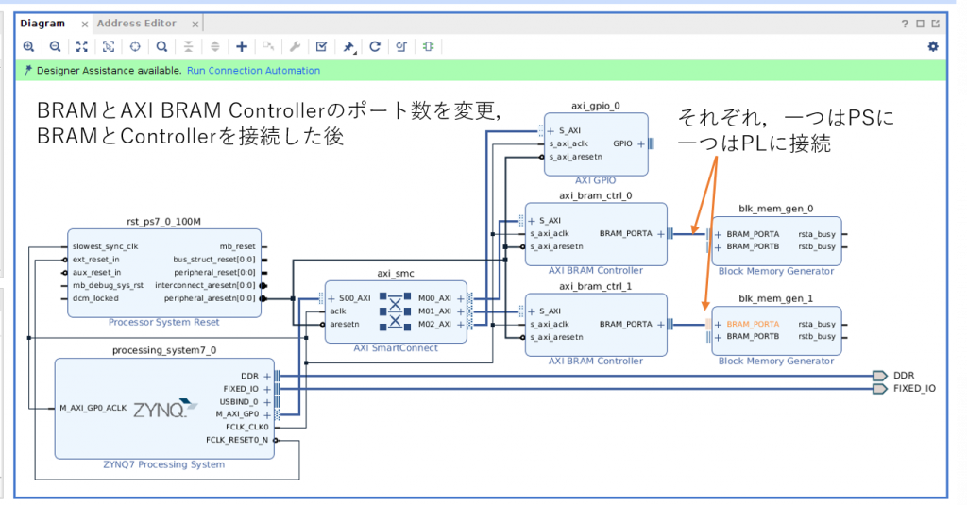Click the green Optimize Routing icon

[x=428, y=46]
